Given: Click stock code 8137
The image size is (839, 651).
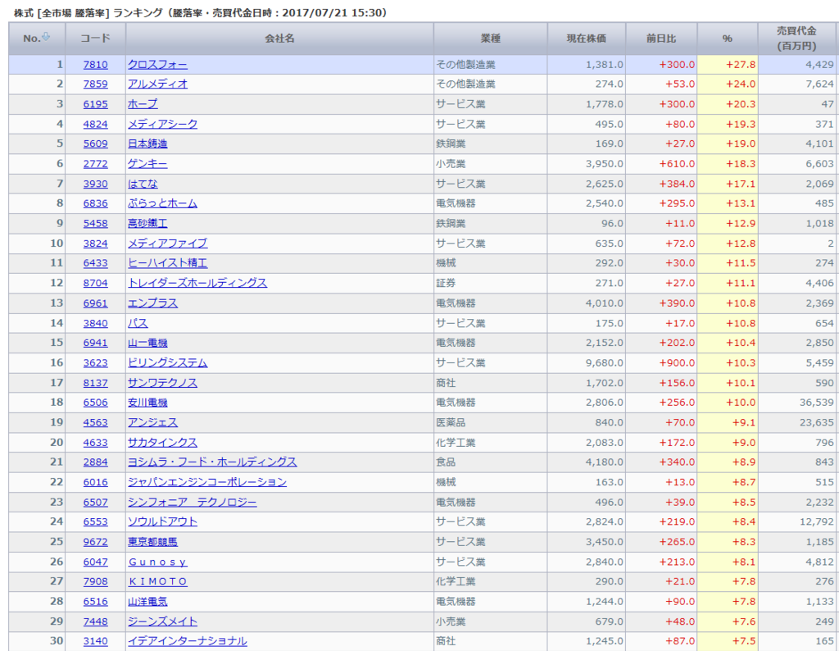Looking at the screenshot, I should [95, 383].
